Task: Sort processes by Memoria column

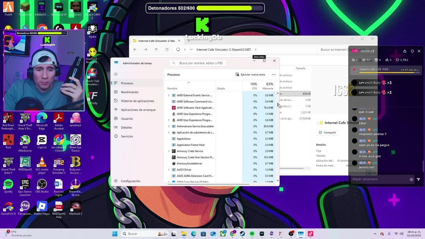Action: pyautogui.click(x=267, y=86)
